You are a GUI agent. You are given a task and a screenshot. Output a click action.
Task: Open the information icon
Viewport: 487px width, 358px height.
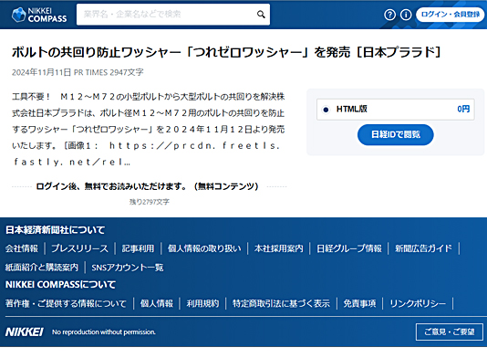[406, 15]
